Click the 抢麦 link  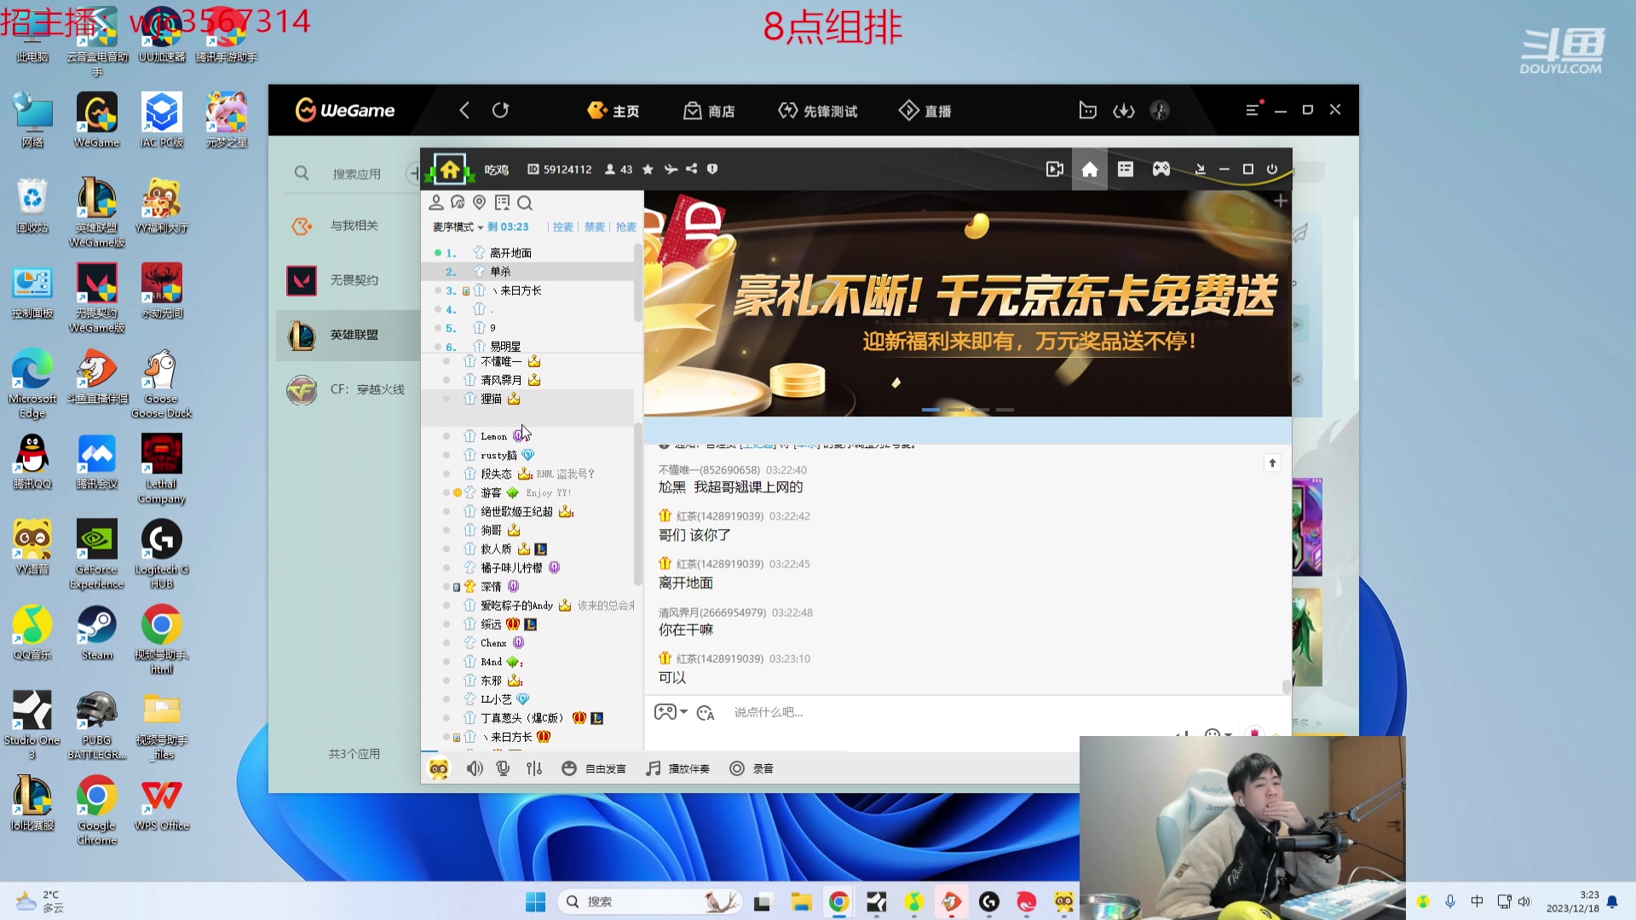[625, 227]
